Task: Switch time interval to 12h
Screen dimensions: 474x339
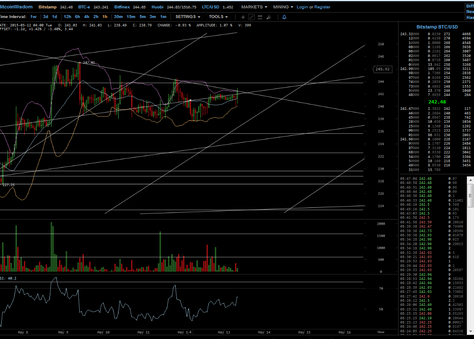Action: pyautogui.click(x=67, y=17)
